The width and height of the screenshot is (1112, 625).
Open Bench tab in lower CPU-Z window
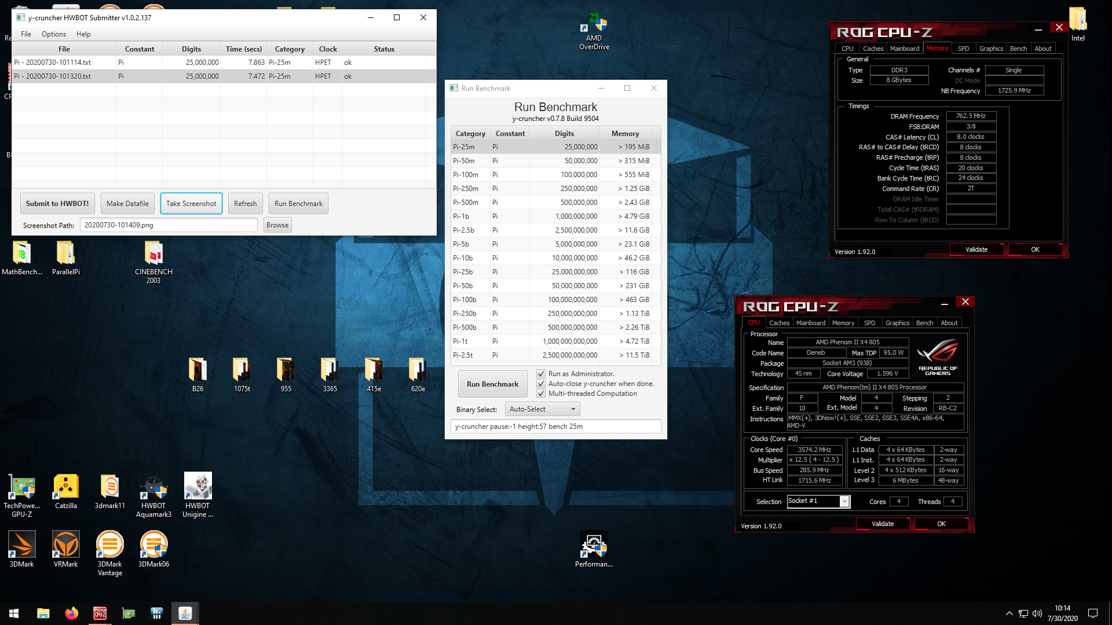click(x=924, y=323)
